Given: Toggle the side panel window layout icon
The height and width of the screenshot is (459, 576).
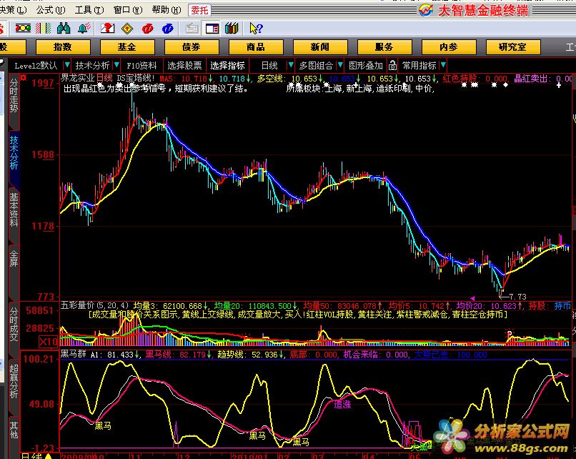Looking at the screenshot, I should click(x=212, y=29).
